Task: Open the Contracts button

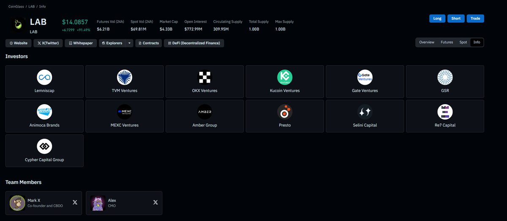Action: pos(149,43)
